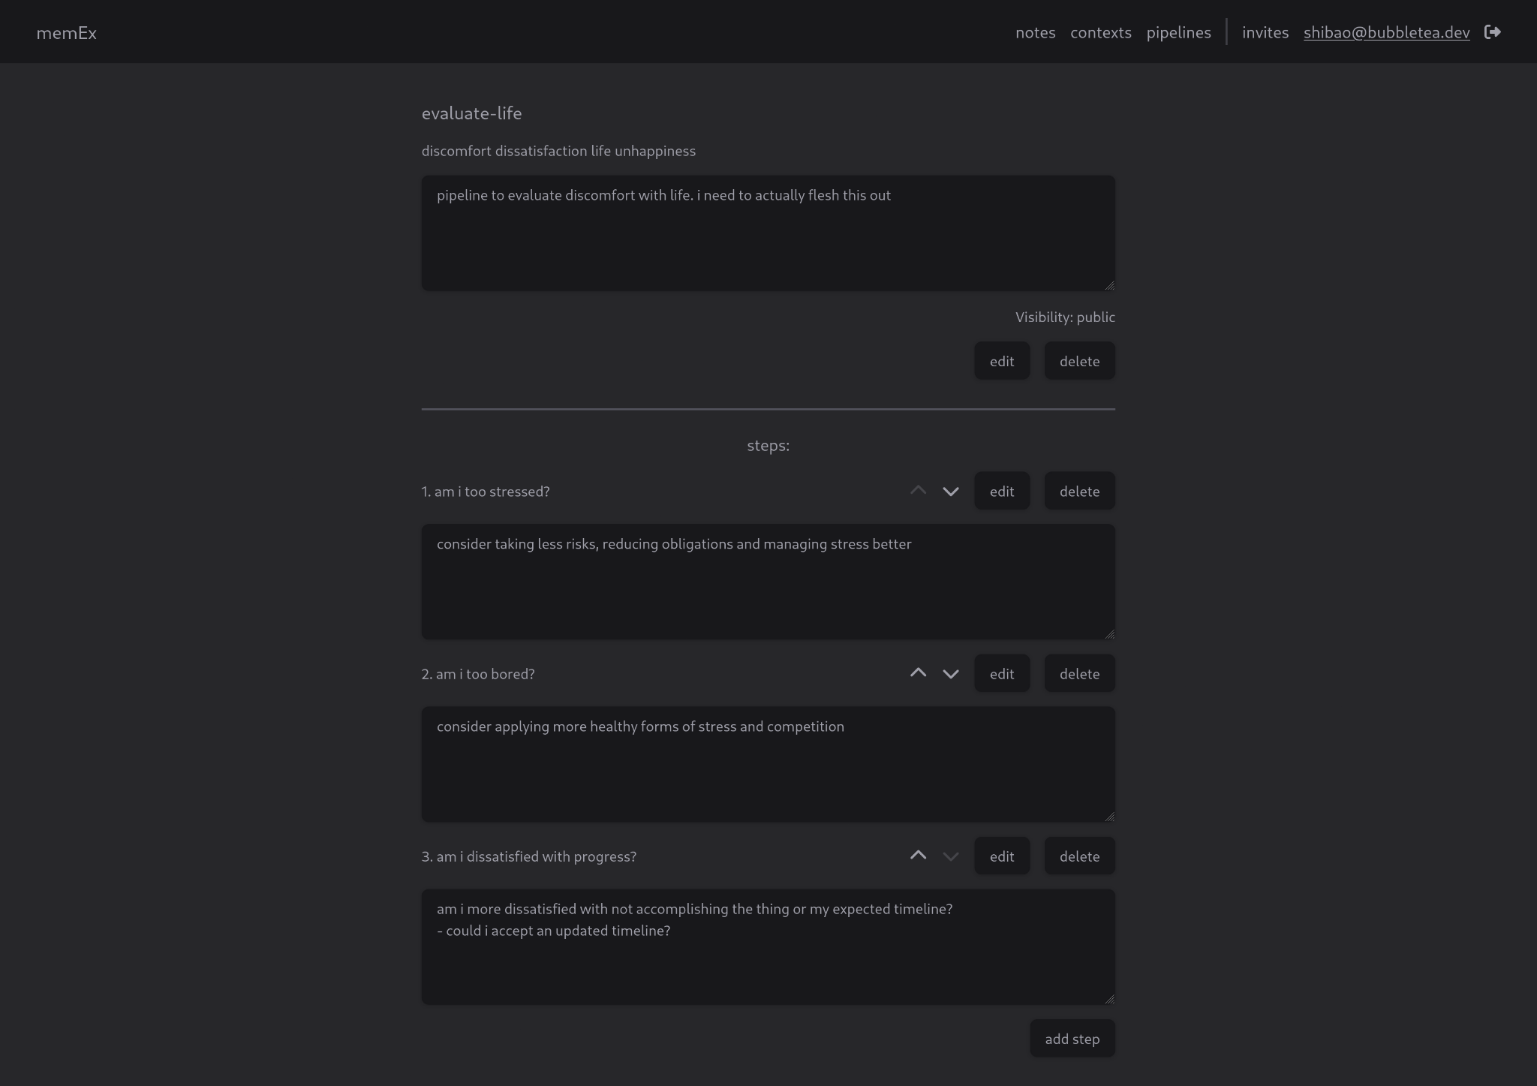Delete the evaluate-life pipeline
Viewport: 1537px width, 1086px height.
[1078, 361]
